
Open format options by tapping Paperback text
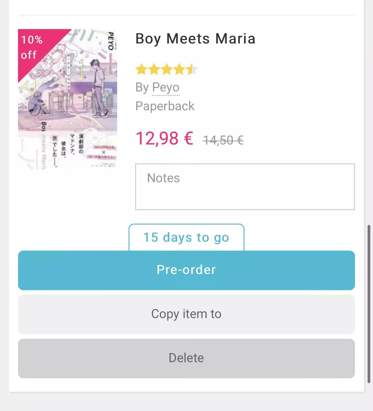[165, 106]
